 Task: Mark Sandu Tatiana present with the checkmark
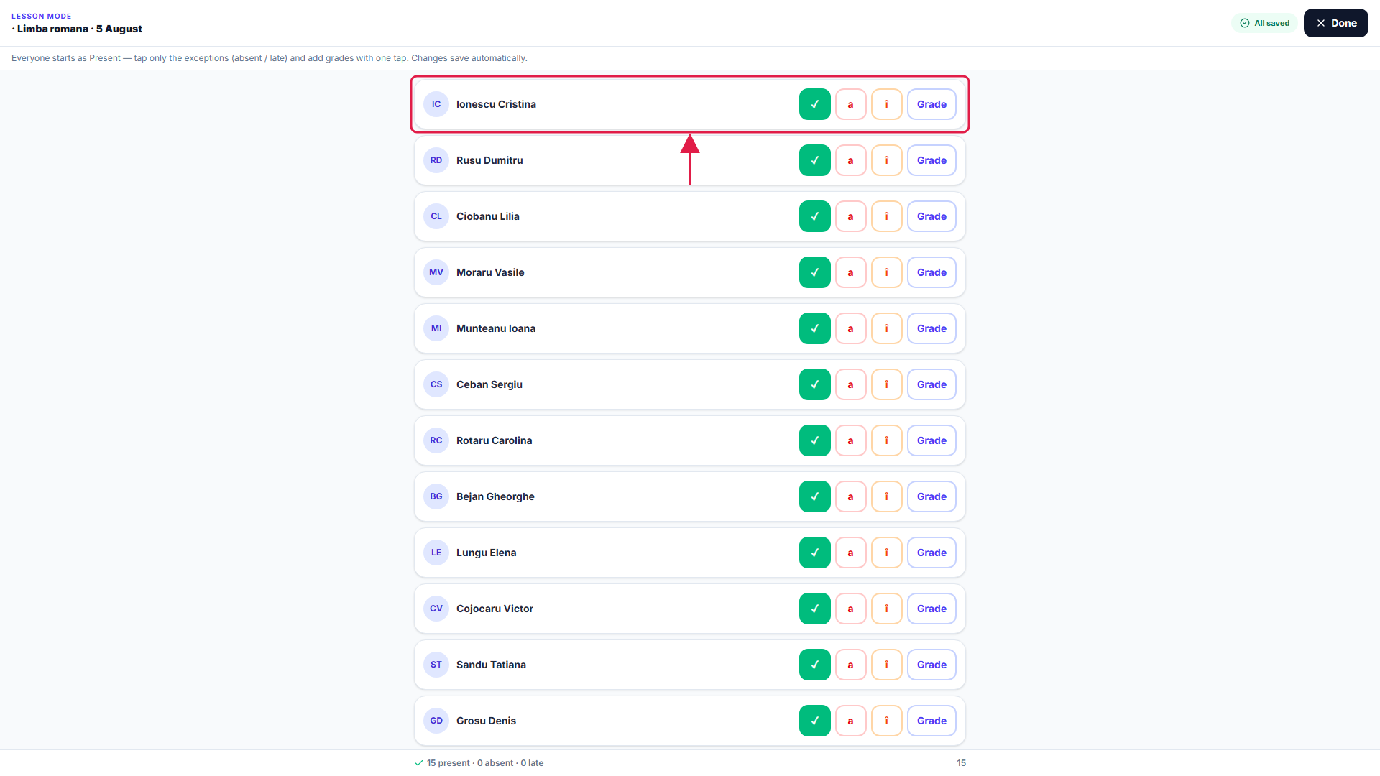click(x=814, y=665)
